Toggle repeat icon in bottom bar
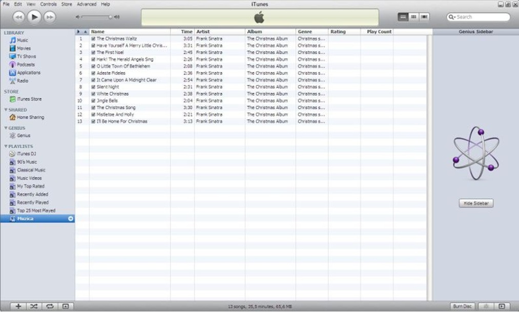The height and width of the screenshot is (312, 519). point(50,306)
